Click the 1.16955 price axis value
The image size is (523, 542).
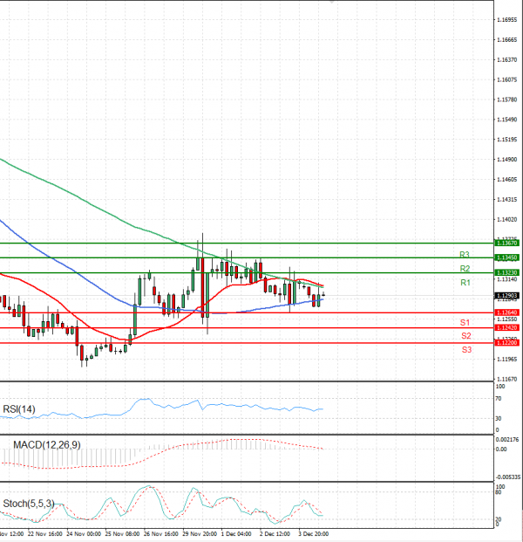tap(506, 19)
